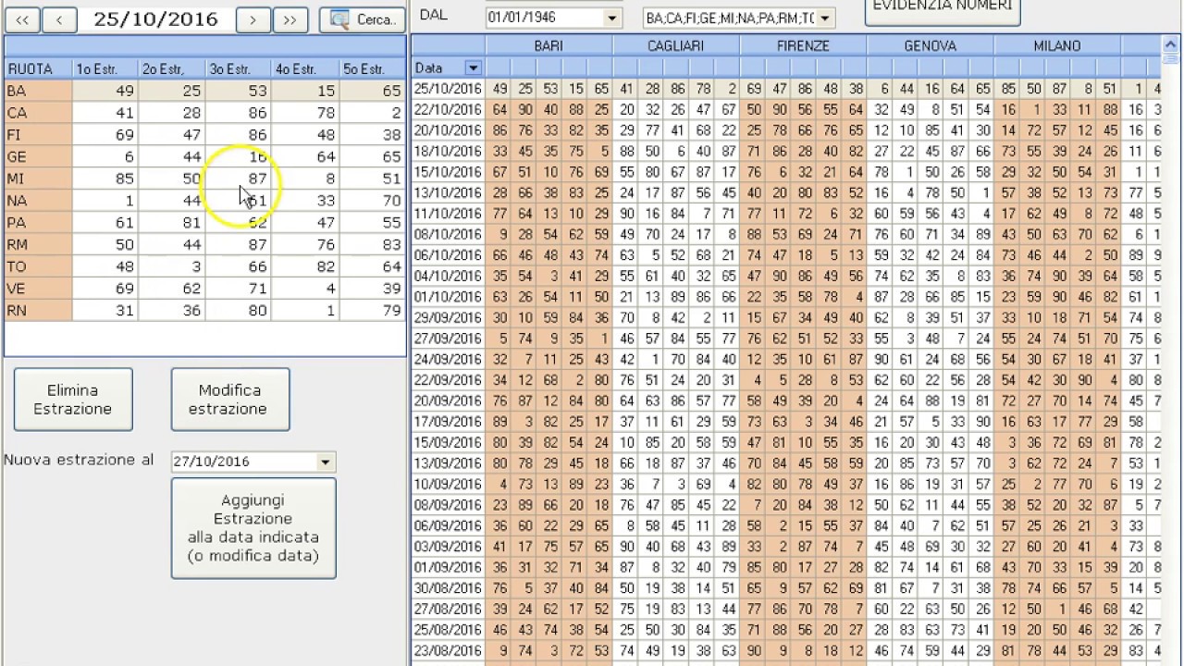Image resolution: width=1184 pixels, height=666 pixels.
Task: Click Elimina Estrazione button
Action: pyautogui.click(x=73, y=400)
